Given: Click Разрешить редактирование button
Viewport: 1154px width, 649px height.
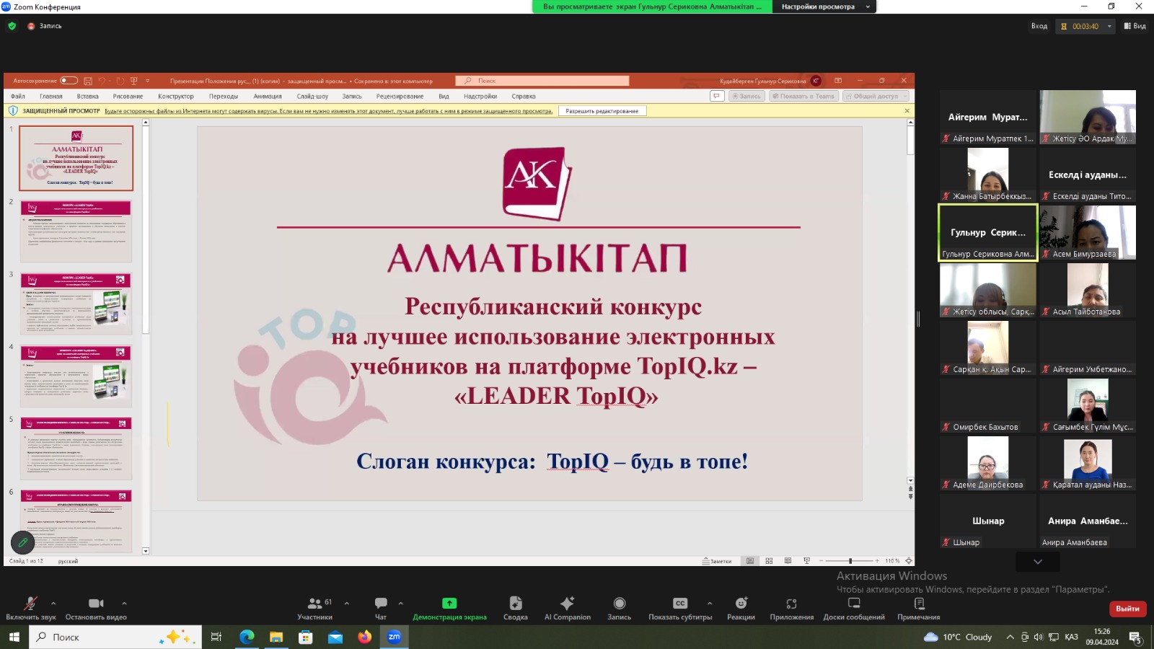Looking at the screenshot, I should 602,111.
